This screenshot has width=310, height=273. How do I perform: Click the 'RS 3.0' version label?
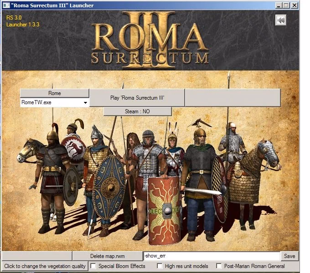pos(14,18)
